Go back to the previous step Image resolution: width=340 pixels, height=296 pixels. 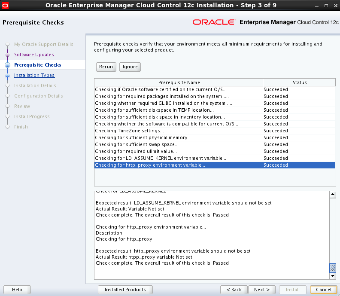coord(234,290)
